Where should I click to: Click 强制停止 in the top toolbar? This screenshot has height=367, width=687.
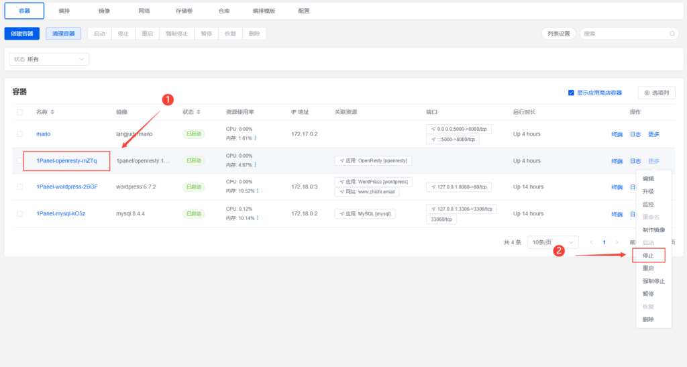[176, 34]
